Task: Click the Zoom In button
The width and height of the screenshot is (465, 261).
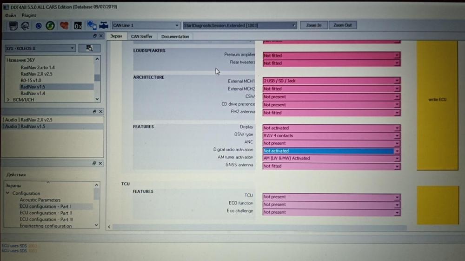Action: point(314,25)
